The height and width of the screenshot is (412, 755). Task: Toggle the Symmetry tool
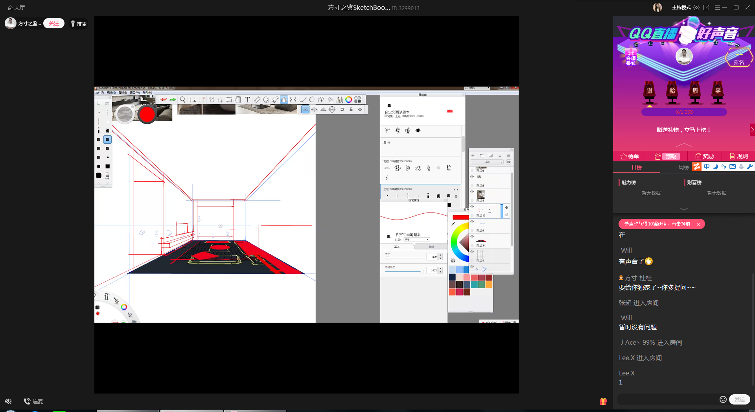tap(293, 100)
